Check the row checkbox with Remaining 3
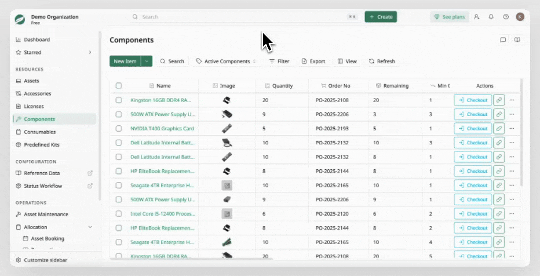This screenshot has width=540, height=276. point(118,114)
